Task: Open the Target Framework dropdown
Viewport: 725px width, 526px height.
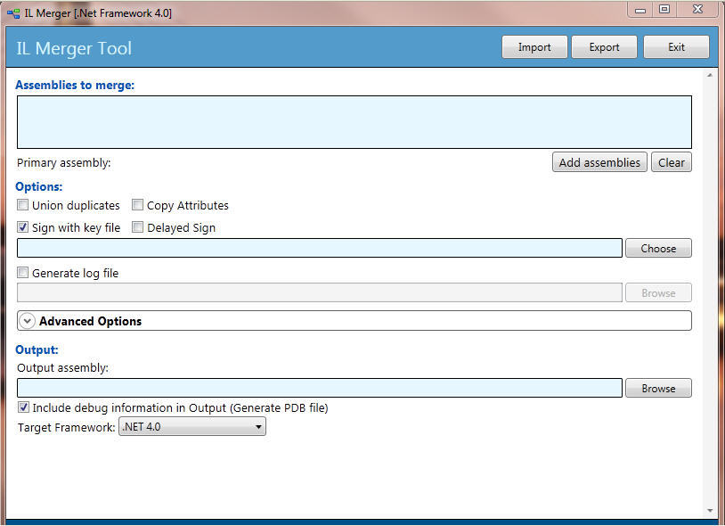Action: pos(258,426)
